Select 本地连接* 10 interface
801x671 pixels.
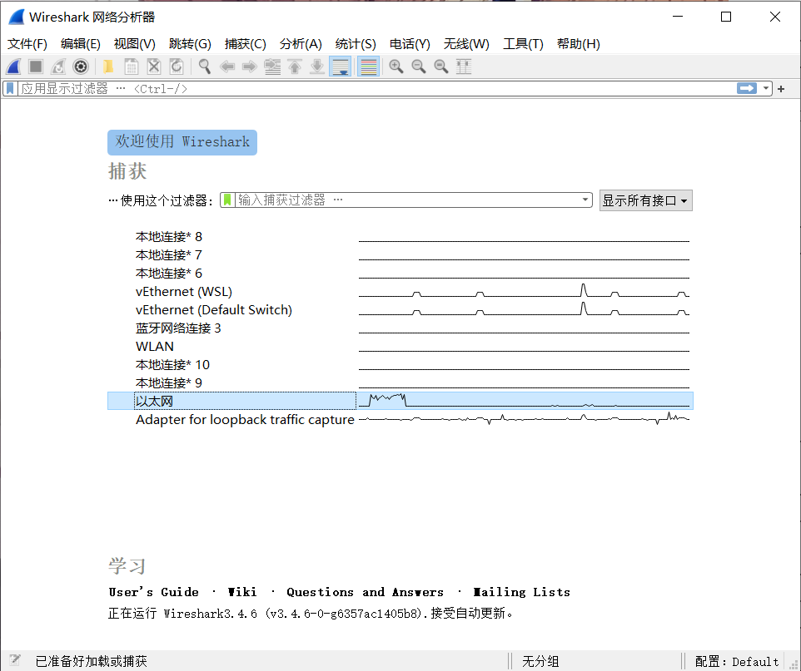(x=400, y=365)
